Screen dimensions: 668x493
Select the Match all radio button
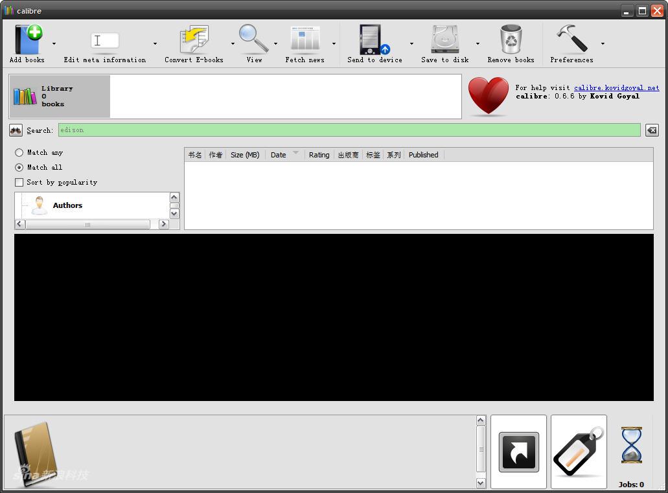click(x=19, y=167)
